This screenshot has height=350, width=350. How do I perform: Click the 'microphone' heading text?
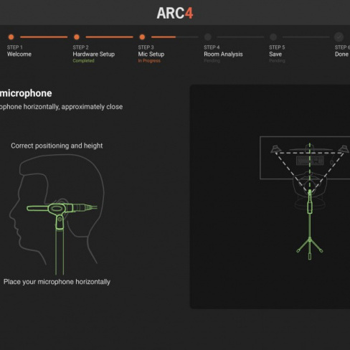click(26, 93)
